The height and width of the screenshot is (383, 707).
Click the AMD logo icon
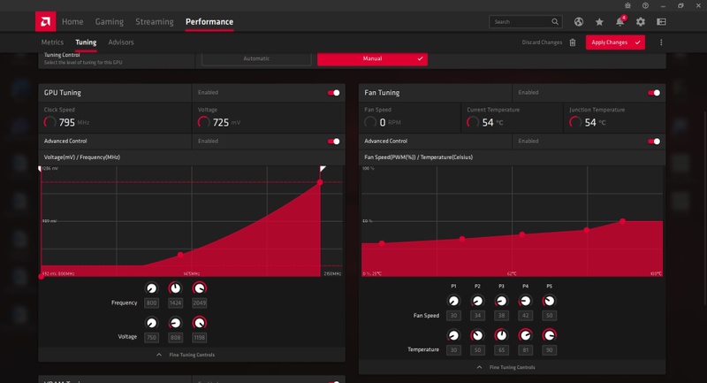46,21
